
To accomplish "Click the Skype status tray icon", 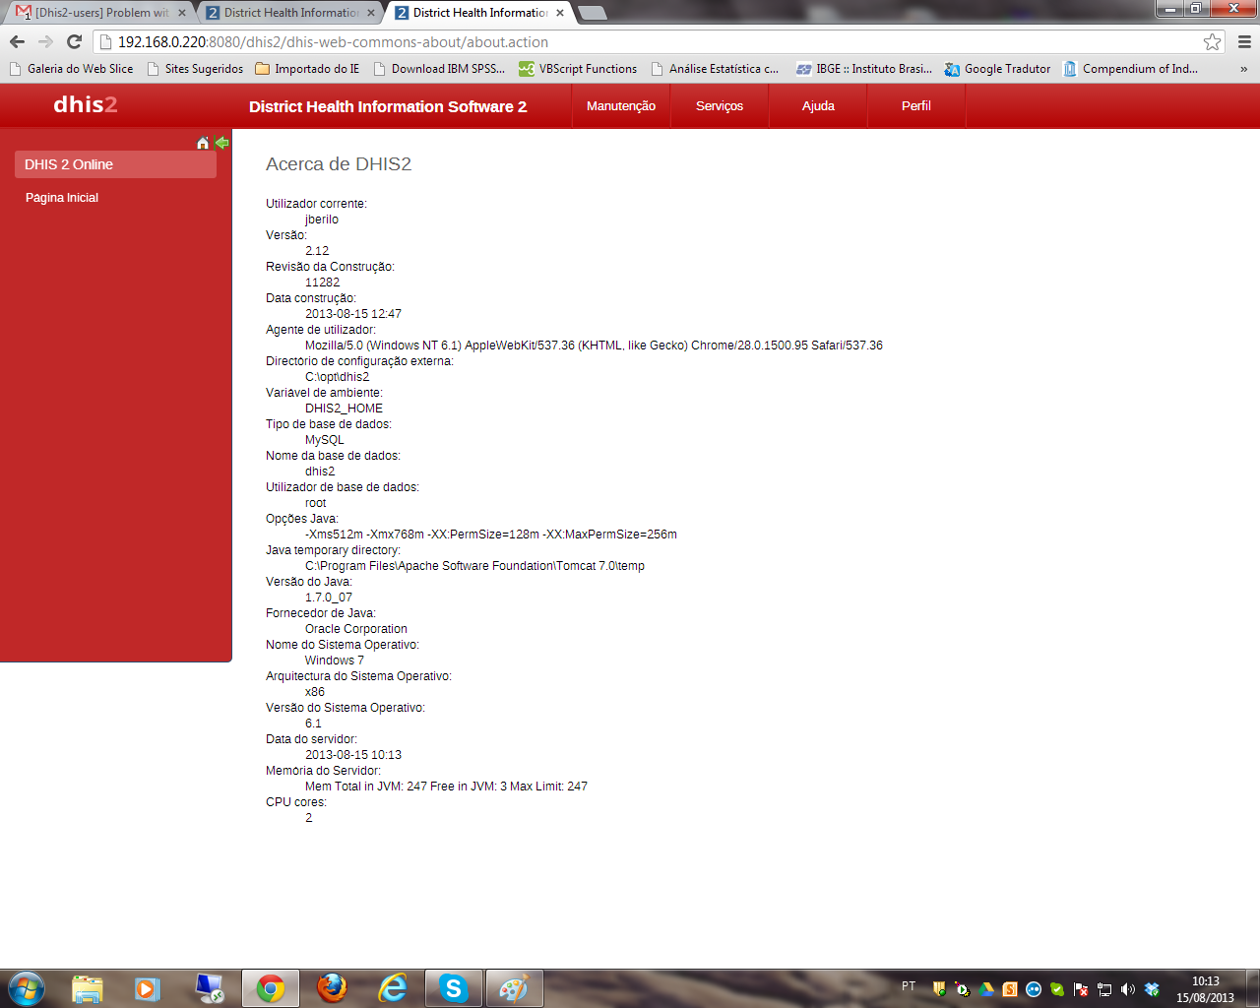I will coord(1057,989).
